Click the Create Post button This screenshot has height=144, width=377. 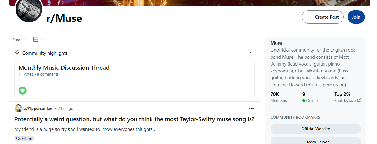(x=322, y=17)
